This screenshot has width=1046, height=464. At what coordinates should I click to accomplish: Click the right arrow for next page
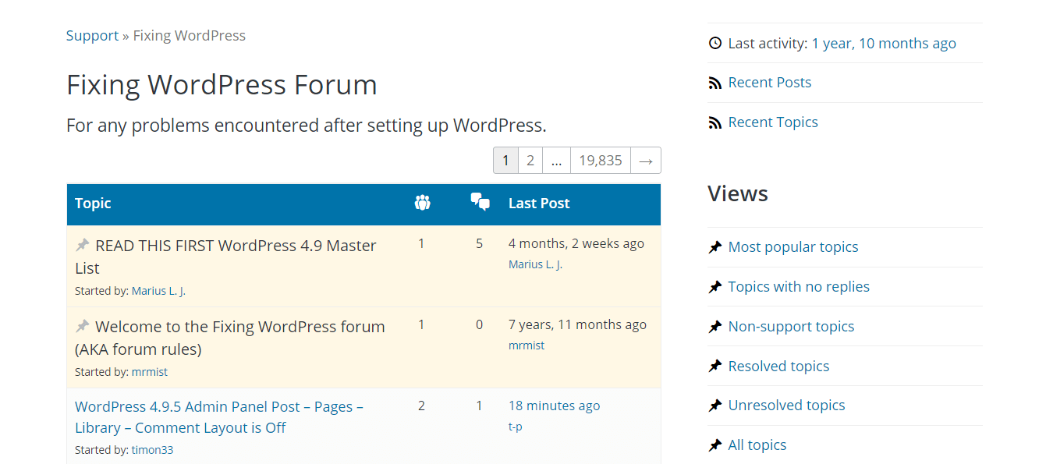(645, 160)
